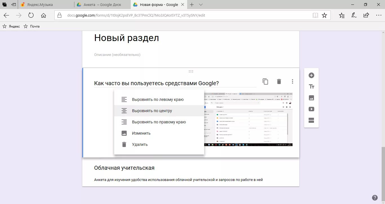Set tabs aside with the tab icon
Viewport: 385px width, 204px height.
[14, 4]
